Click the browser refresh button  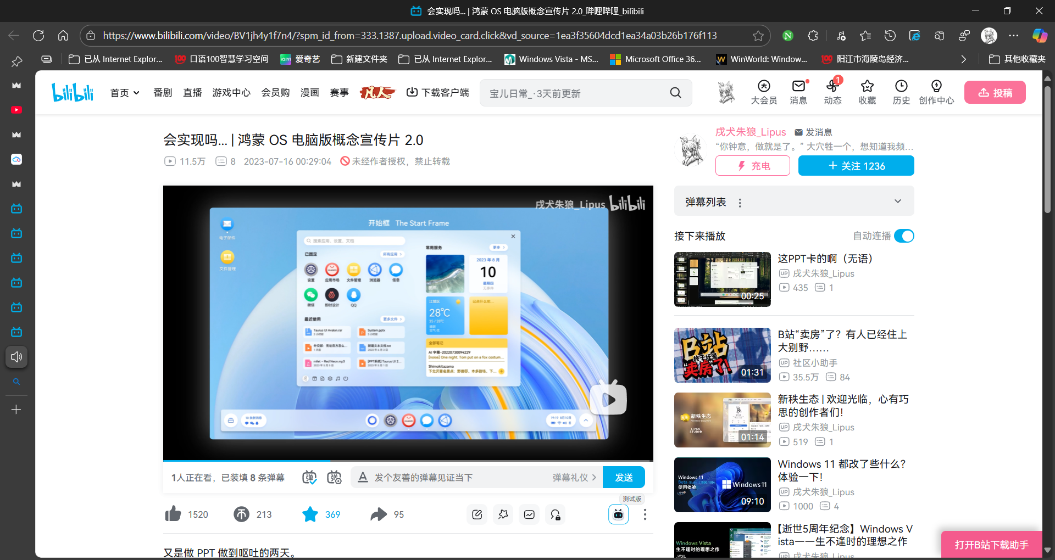coord(38,36)
